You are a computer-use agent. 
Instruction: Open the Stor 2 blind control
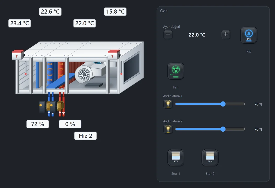(210, 157)
